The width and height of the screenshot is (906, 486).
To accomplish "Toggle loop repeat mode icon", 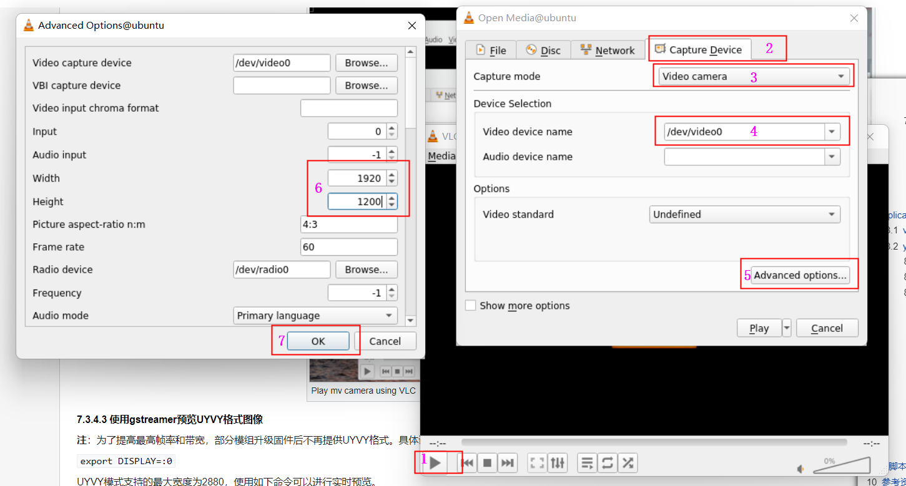I will [x=607, y=463].
